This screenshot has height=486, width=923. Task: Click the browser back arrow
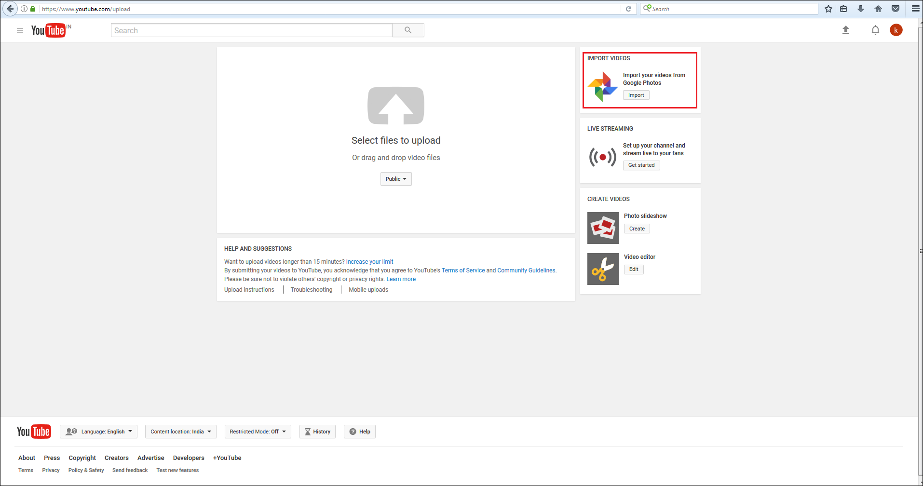[x=10, y=9]
